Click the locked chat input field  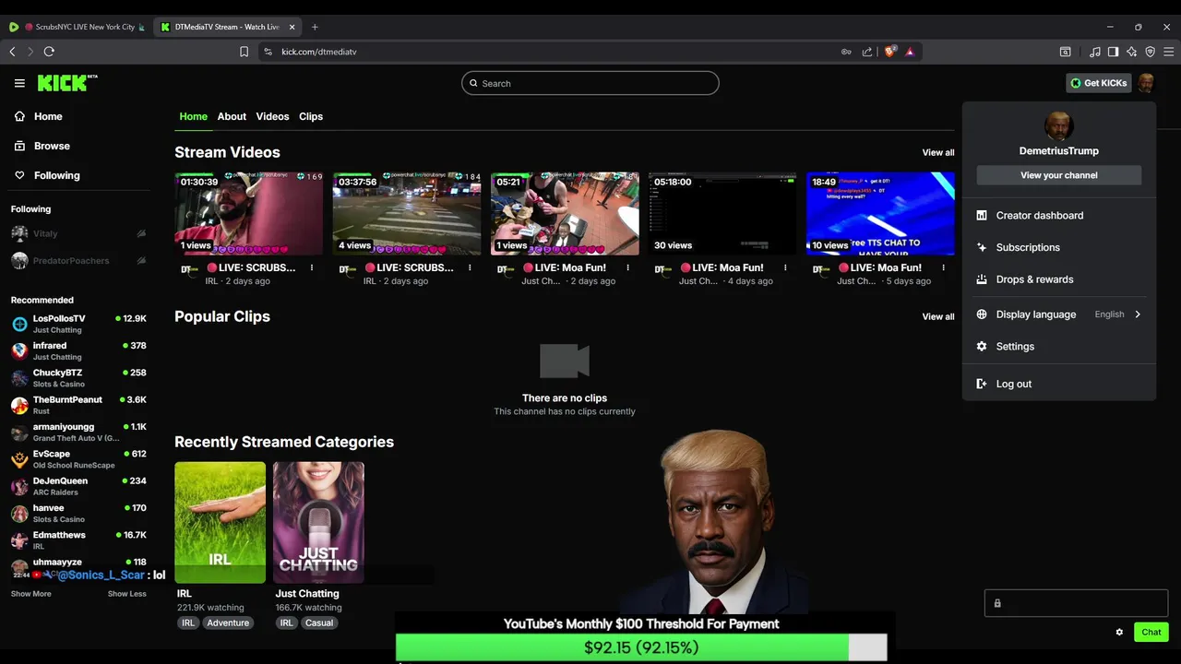pyautogui.click(x=1076, y=603)
